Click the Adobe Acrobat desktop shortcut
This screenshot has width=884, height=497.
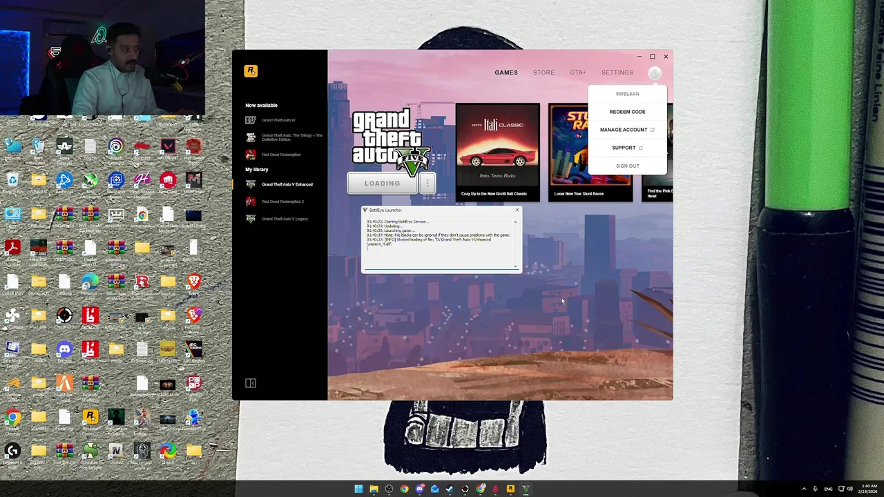12,251
